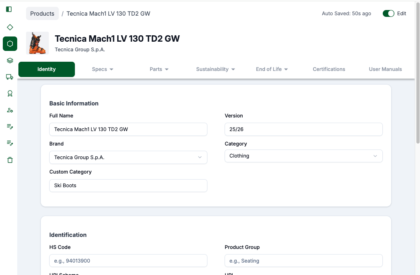Click the ski boot product thumbnail
The image size is (420, 275).
point(37,43)
